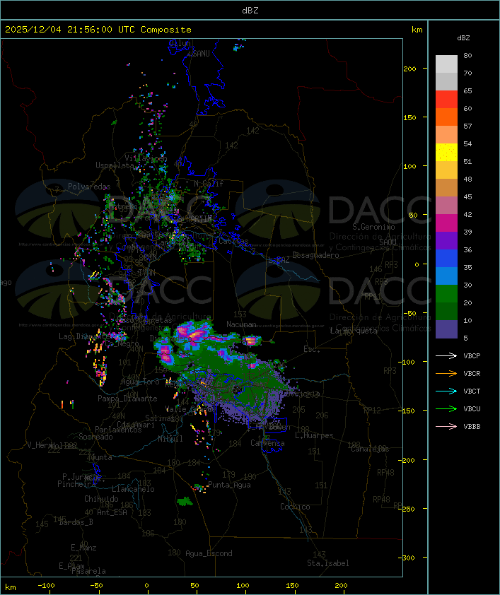Click the -200 tick on the vertical axis
This screenshot has height=595, width=500.
(x=406, y=459)
